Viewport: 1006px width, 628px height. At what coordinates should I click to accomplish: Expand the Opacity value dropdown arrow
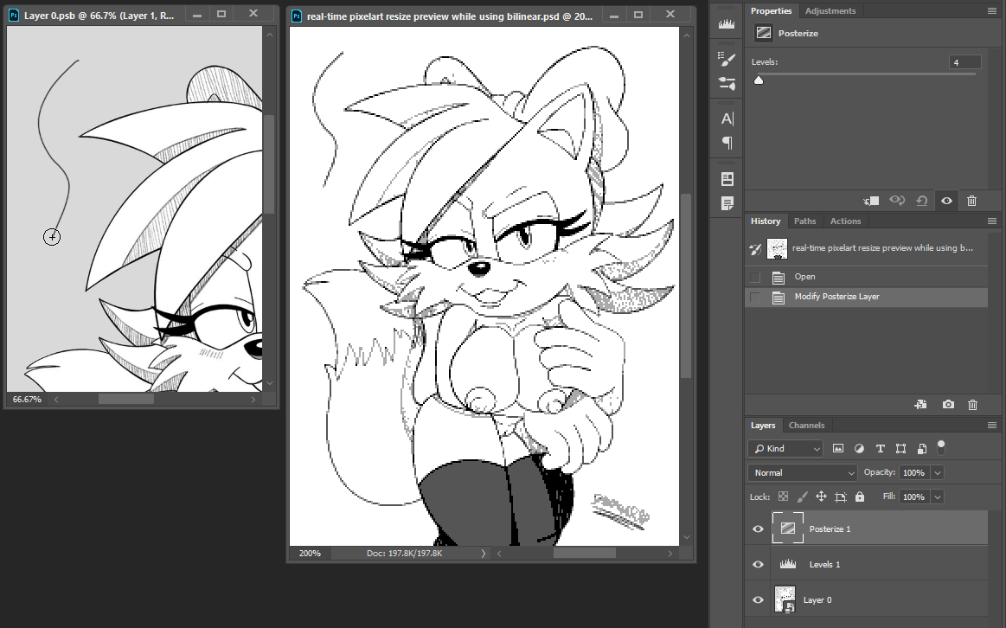pyautogui.click(x=937, y=473)
